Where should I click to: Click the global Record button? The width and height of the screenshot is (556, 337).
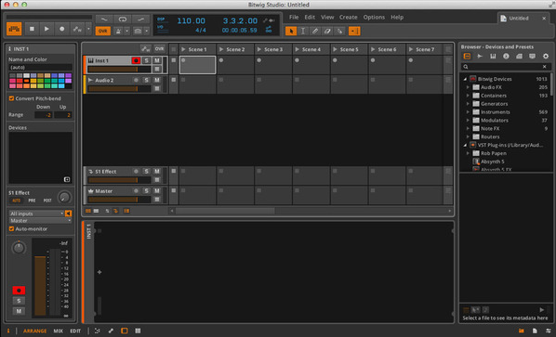[61, 29]
